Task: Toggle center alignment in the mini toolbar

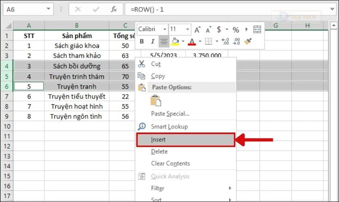Action: coord(164,41)
